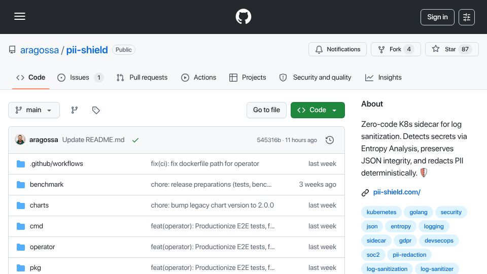
Task: Open commit author aragossa link
Action: coord(44,140)
